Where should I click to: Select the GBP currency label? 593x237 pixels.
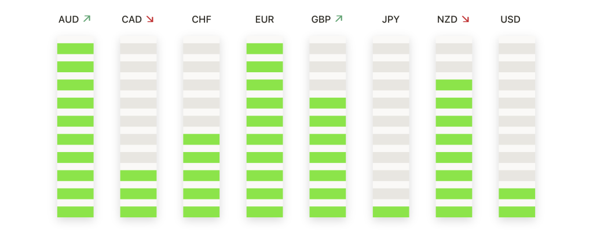click(x=321, y=20)
